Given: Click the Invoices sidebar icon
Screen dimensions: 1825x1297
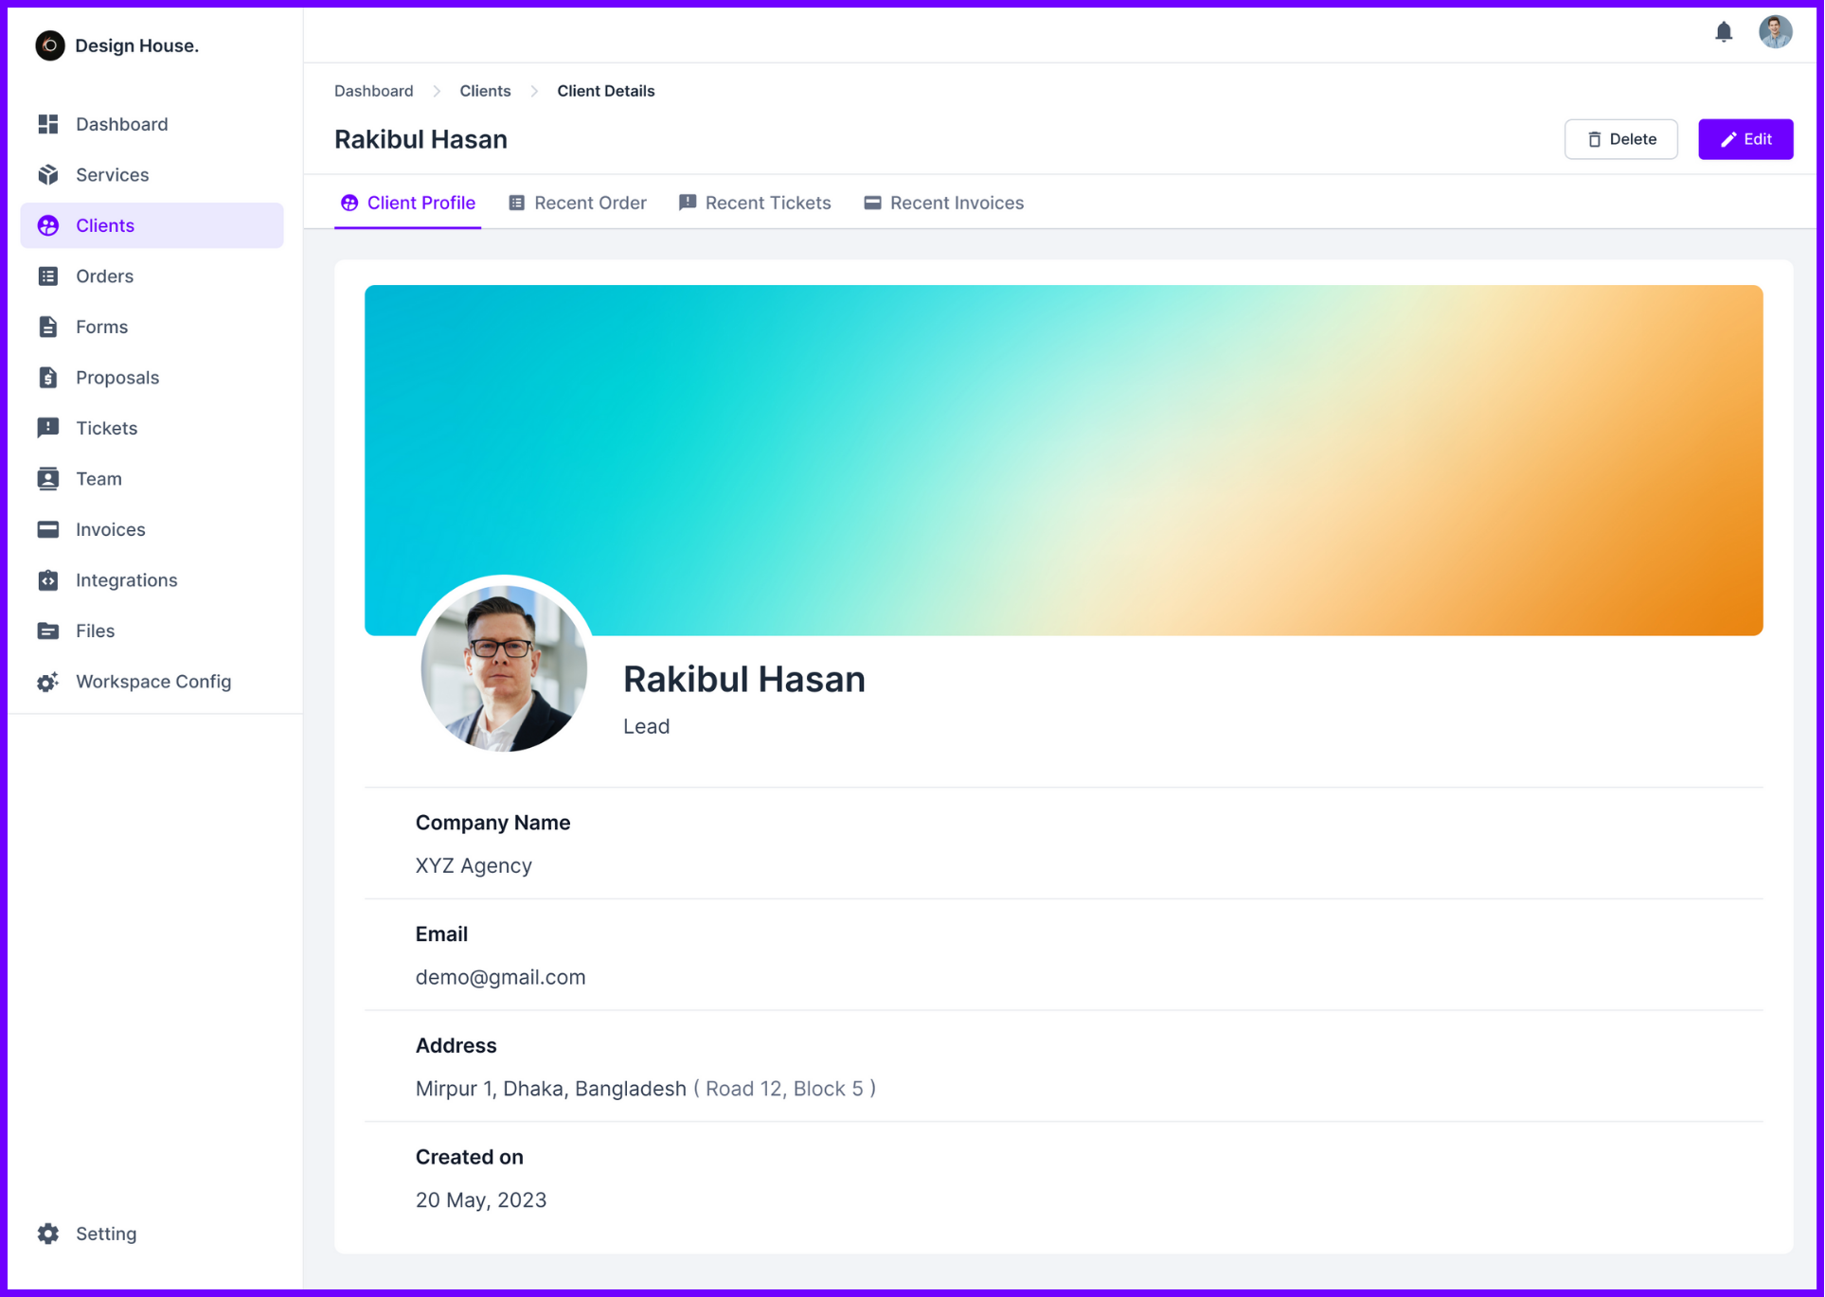Looking at the screenshot, I should click(49, 527).
